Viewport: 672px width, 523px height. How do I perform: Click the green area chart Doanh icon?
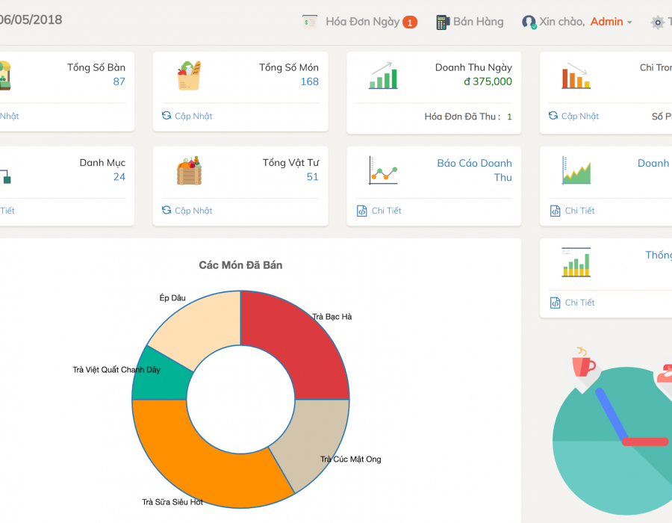click(x=576, y=170)
